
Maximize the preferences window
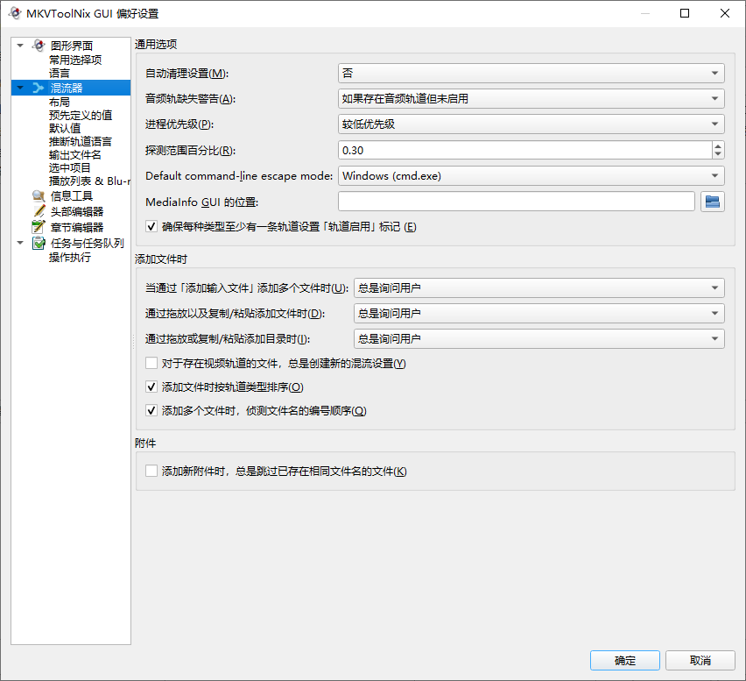[x=685, y=13]
